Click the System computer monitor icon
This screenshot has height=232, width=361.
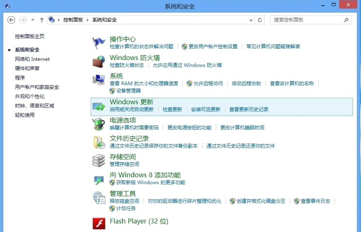pyautogui.click(x=99, y=80)
